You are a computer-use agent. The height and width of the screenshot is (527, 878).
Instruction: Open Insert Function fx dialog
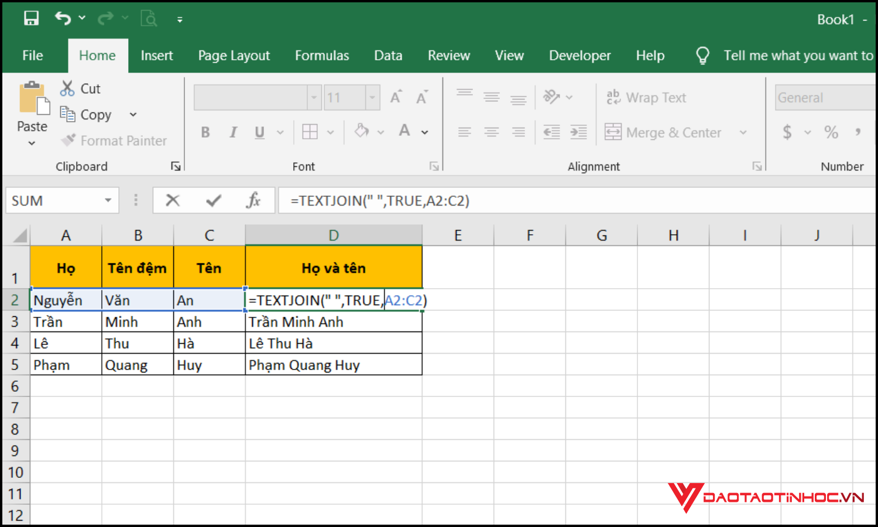click(253, 201)
